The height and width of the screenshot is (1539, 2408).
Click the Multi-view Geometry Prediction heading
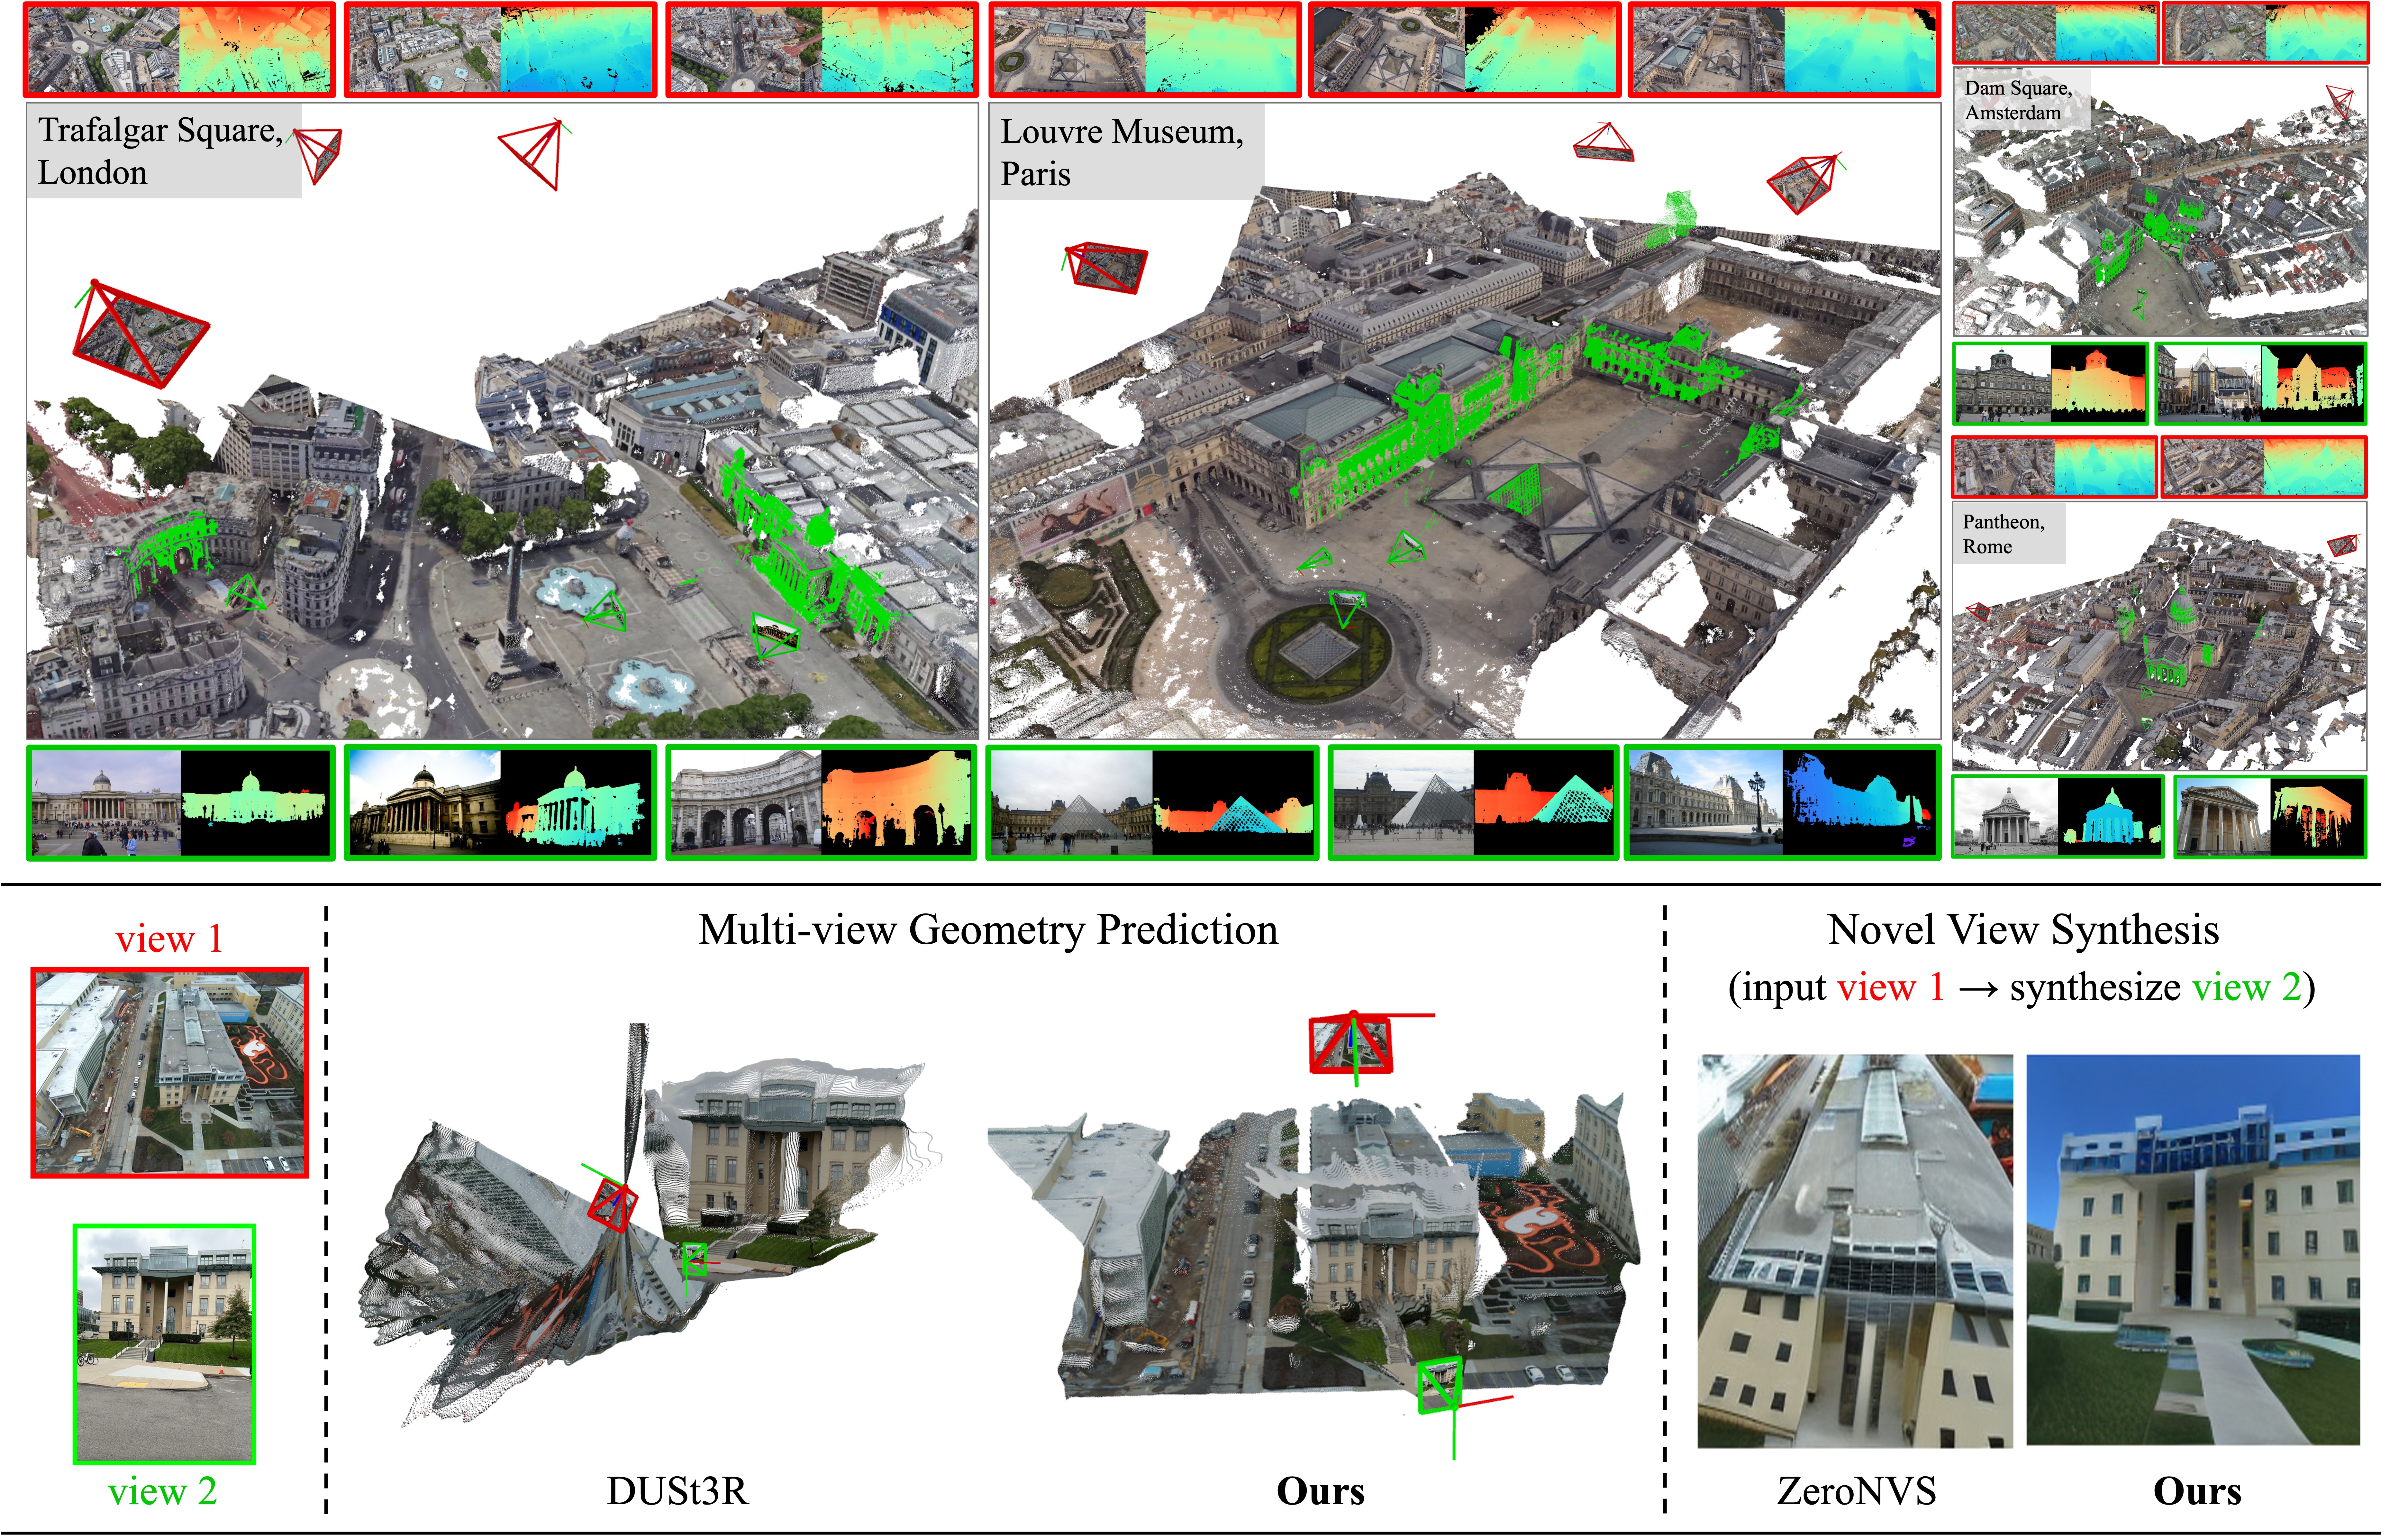988,930
